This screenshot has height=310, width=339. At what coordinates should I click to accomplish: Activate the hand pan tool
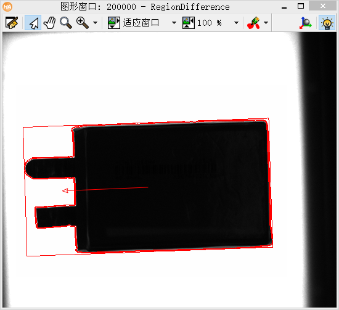49,22
